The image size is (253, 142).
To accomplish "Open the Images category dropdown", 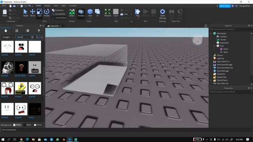I will [8, 37].
